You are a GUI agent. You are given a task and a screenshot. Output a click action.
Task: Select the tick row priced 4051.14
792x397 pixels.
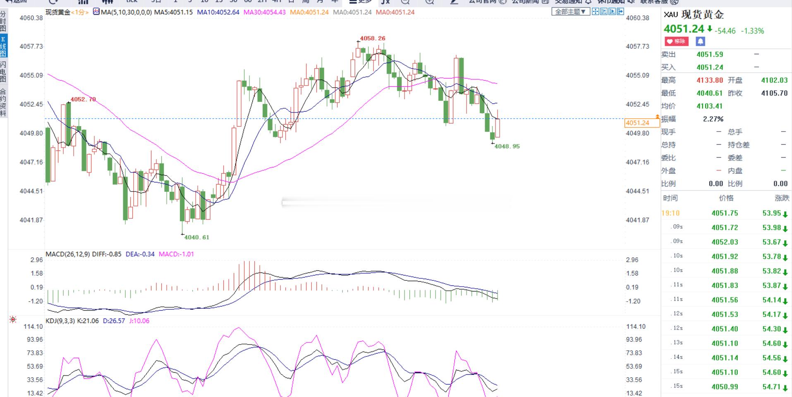(x=726, y=358)
